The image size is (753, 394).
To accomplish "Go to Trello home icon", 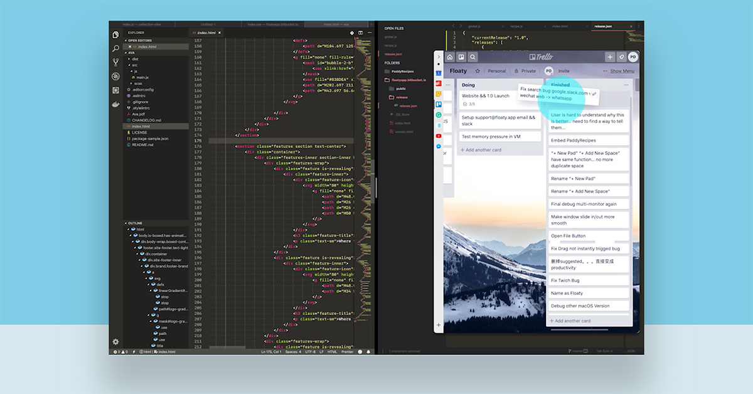I will click(450, 56).
